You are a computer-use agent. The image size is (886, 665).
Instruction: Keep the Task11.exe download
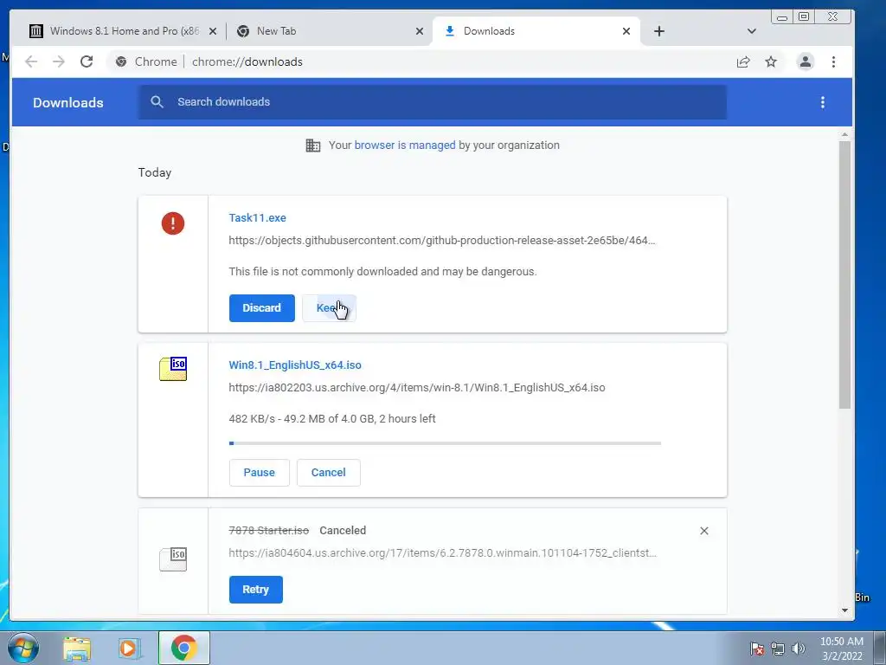click(329, 308)
